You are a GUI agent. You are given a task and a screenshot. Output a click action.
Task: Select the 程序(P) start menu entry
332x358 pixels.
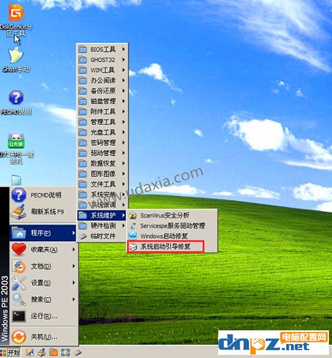pyautogui.click(x=43, y=233)
